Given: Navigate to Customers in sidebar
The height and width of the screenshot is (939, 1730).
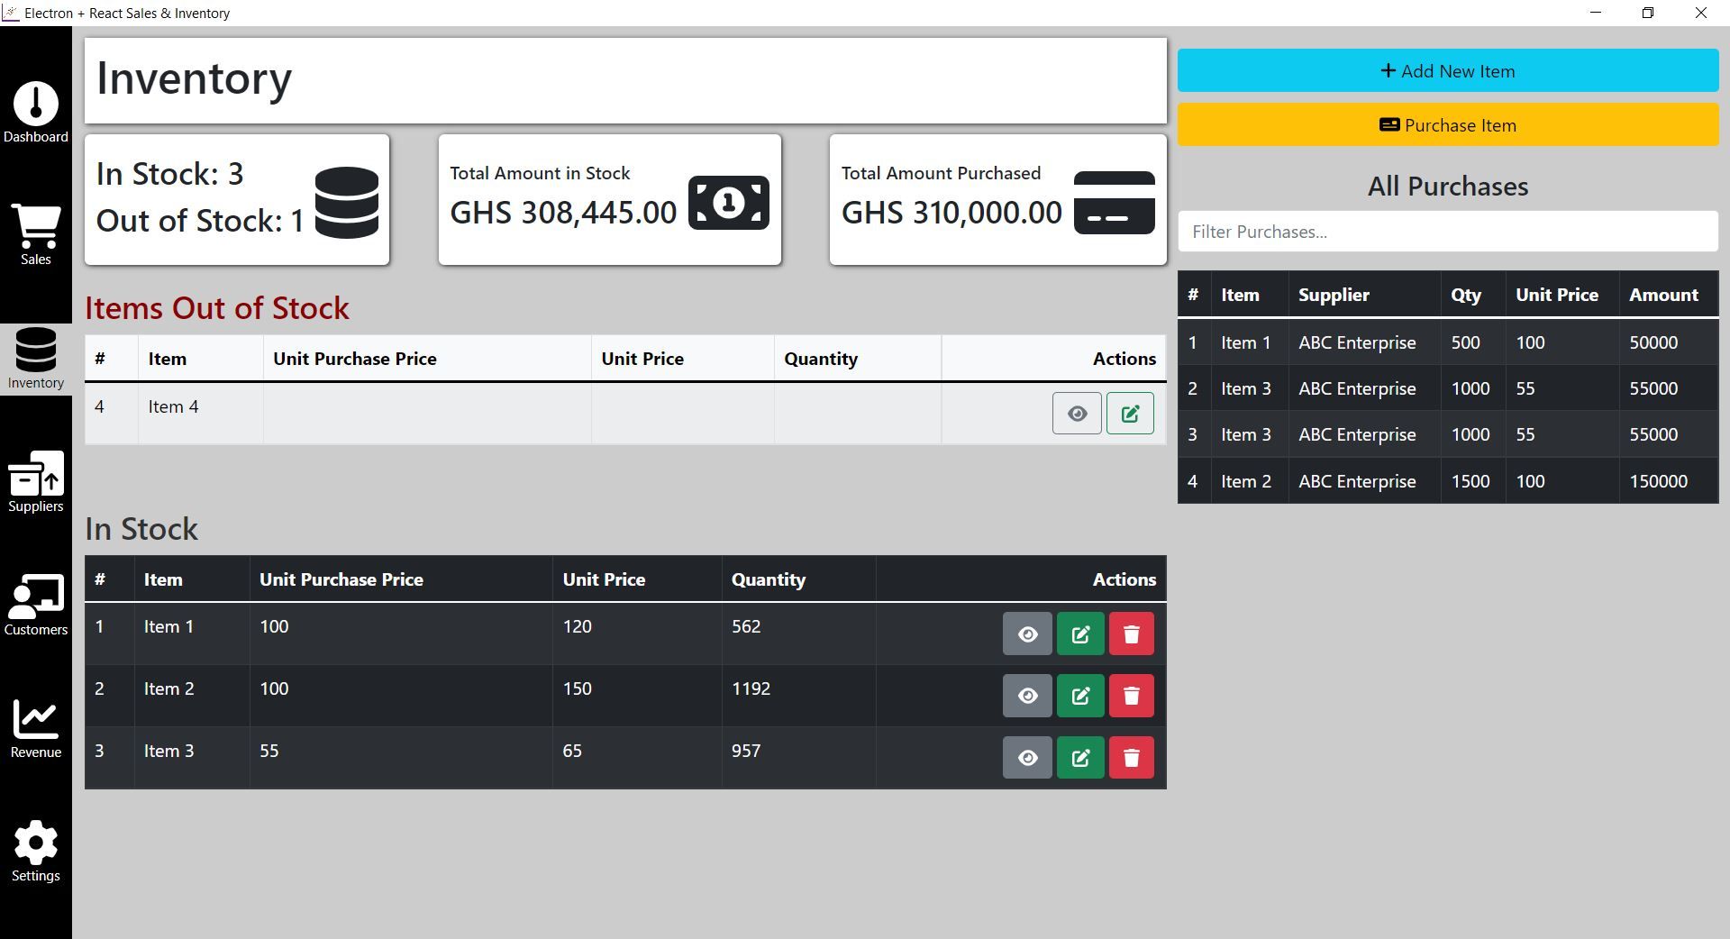Looking at the screenshot, I should click(36, 605).
